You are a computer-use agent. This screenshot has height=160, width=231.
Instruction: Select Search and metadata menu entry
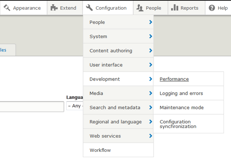118,107
